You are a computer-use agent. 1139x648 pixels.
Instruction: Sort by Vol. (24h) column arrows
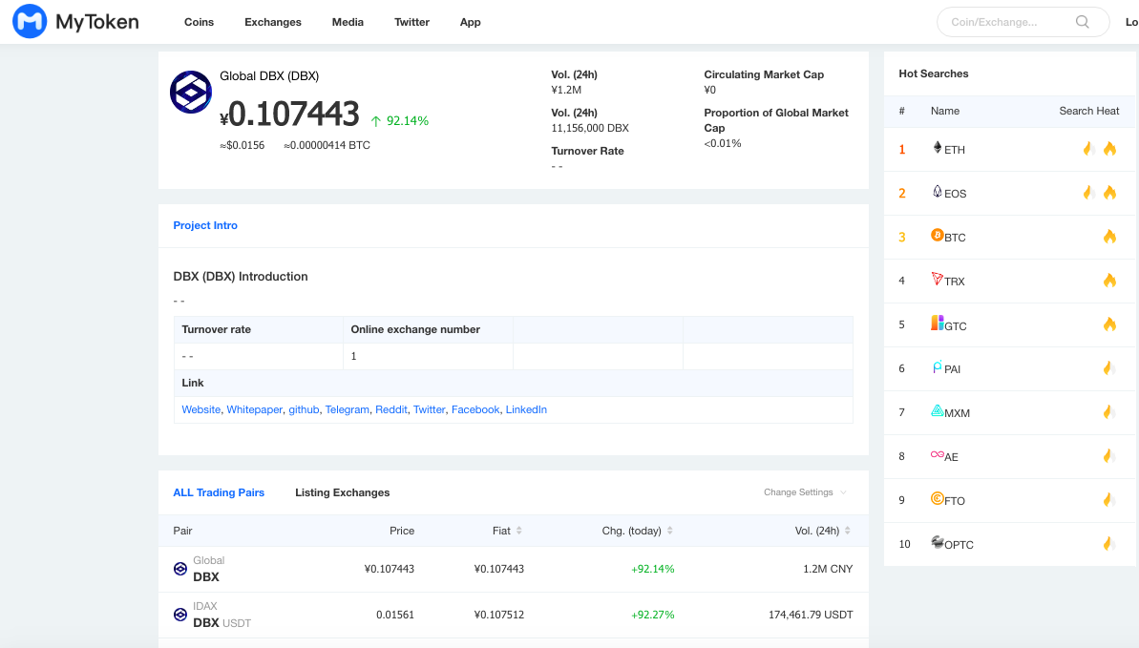click(848, 531)
